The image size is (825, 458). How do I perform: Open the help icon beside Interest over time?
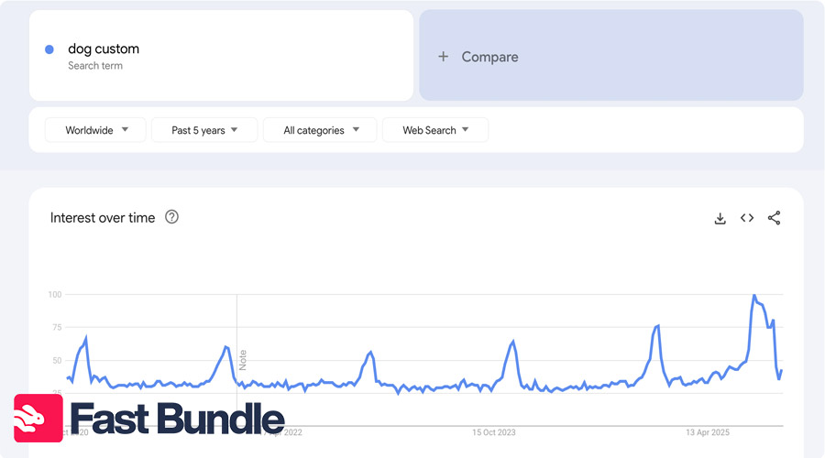tap(171, 217)
